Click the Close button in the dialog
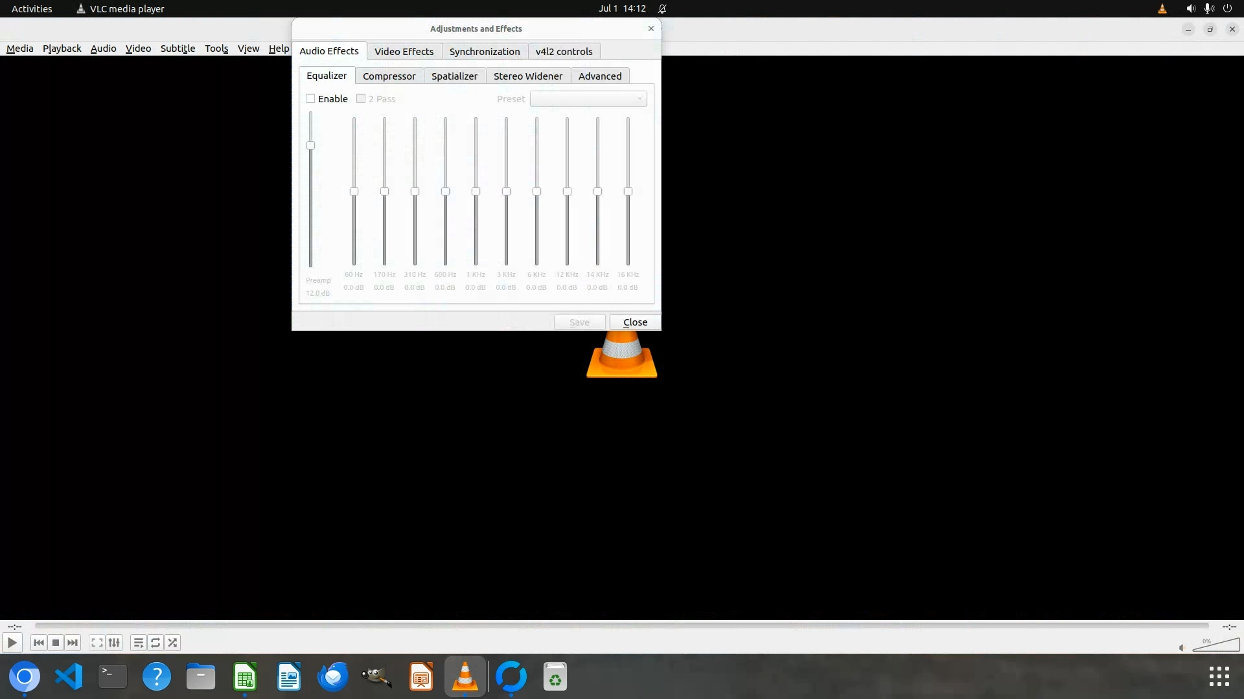Screen dimensions: 1244x699 [634, 322]
